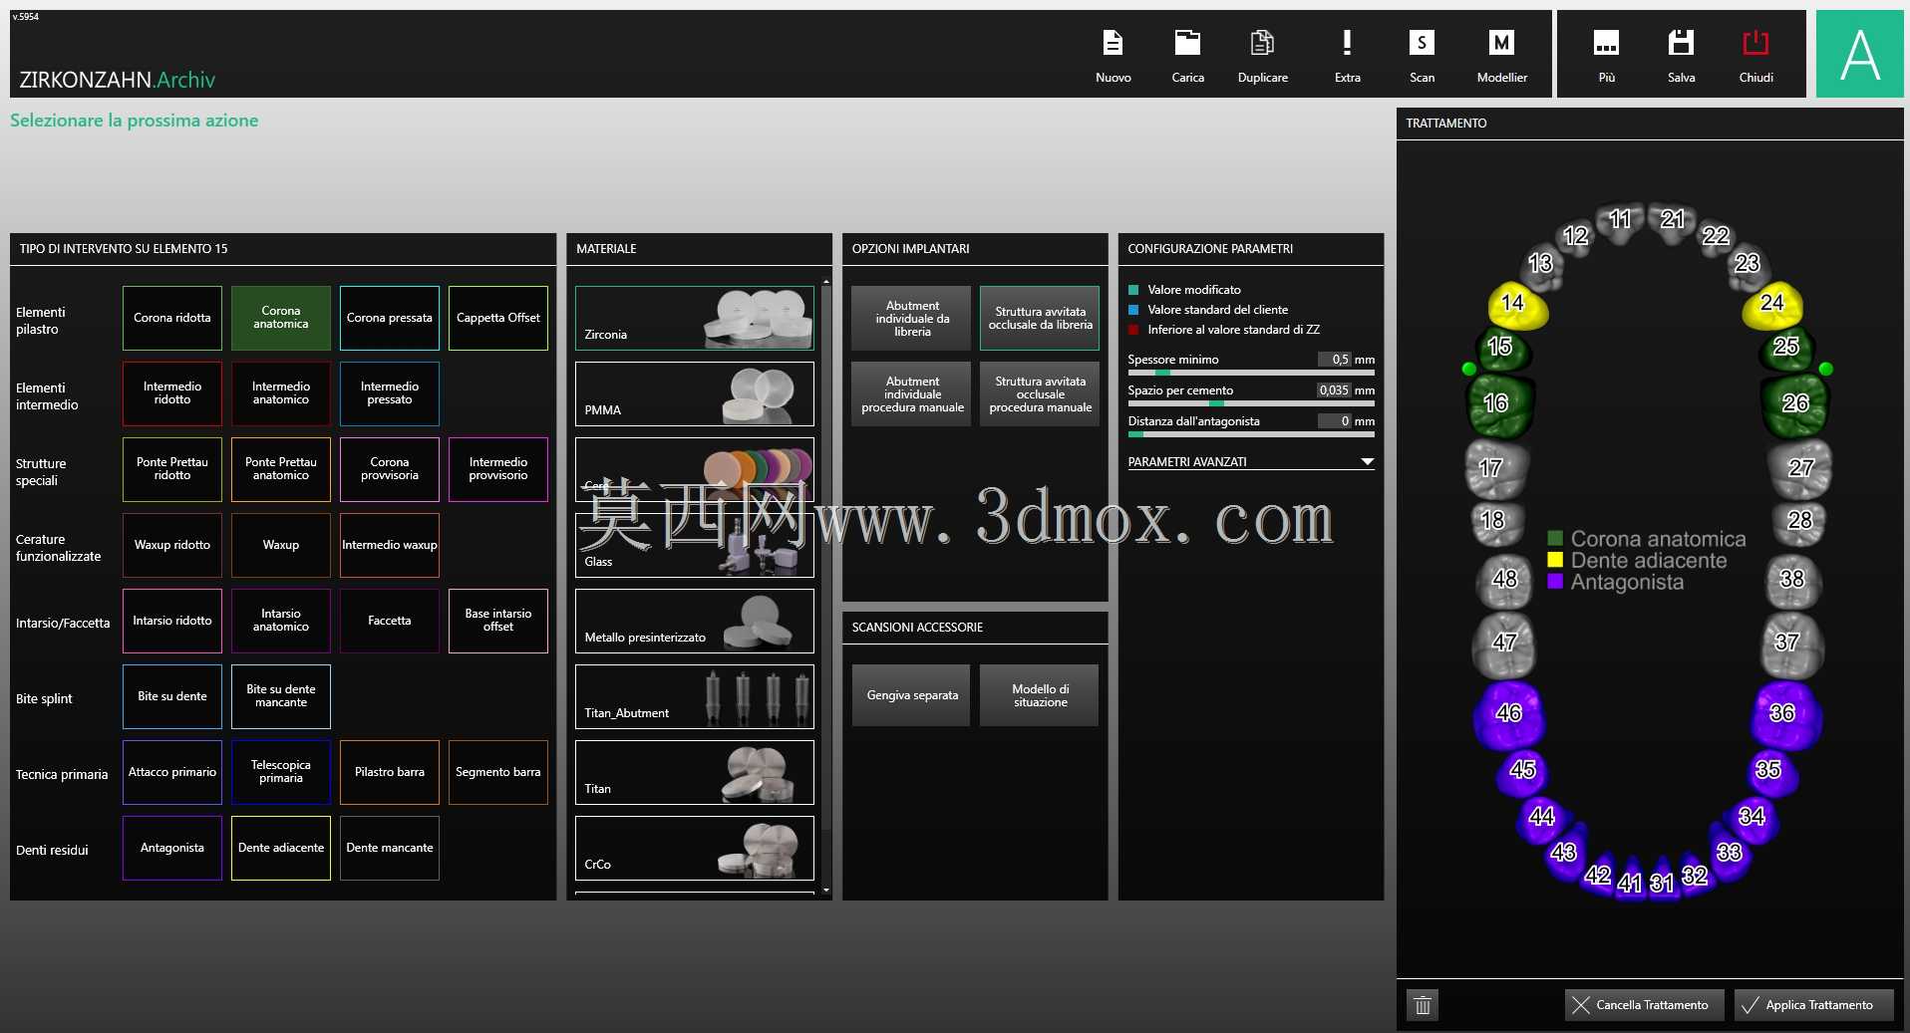
Task: Choose PMMA material thumbnail
Action: [694, 393]
